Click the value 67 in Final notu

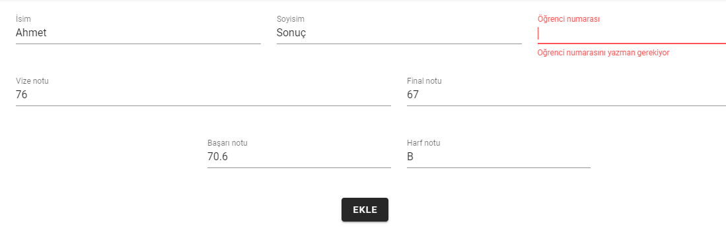pos(412,95)
